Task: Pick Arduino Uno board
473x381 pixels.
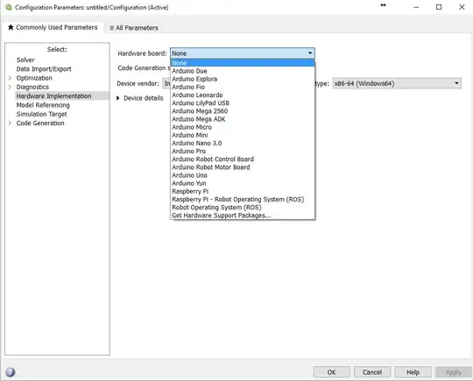Action: (243, 175)
